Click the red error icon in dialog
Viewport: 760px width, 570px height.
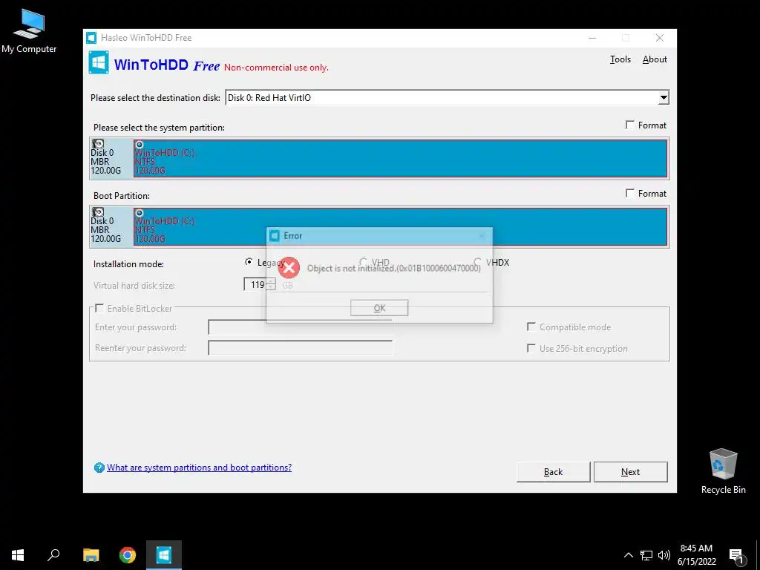(289, 267)
